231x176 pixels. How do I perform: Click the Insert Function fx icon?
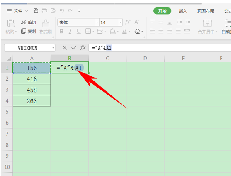click(x=83, y=48)
